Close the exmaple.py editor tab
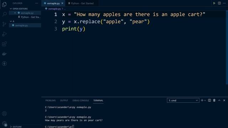This screenshot has height=128, width=228. coord(62,3)
